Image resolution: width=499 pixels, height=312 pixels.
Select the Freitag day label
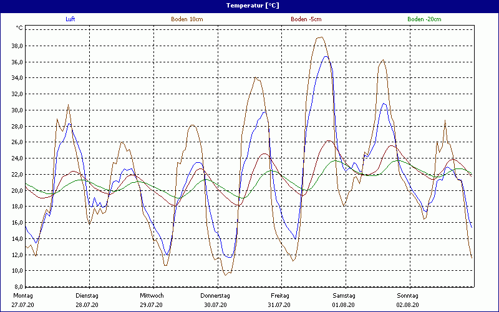[x=279, y=295]
